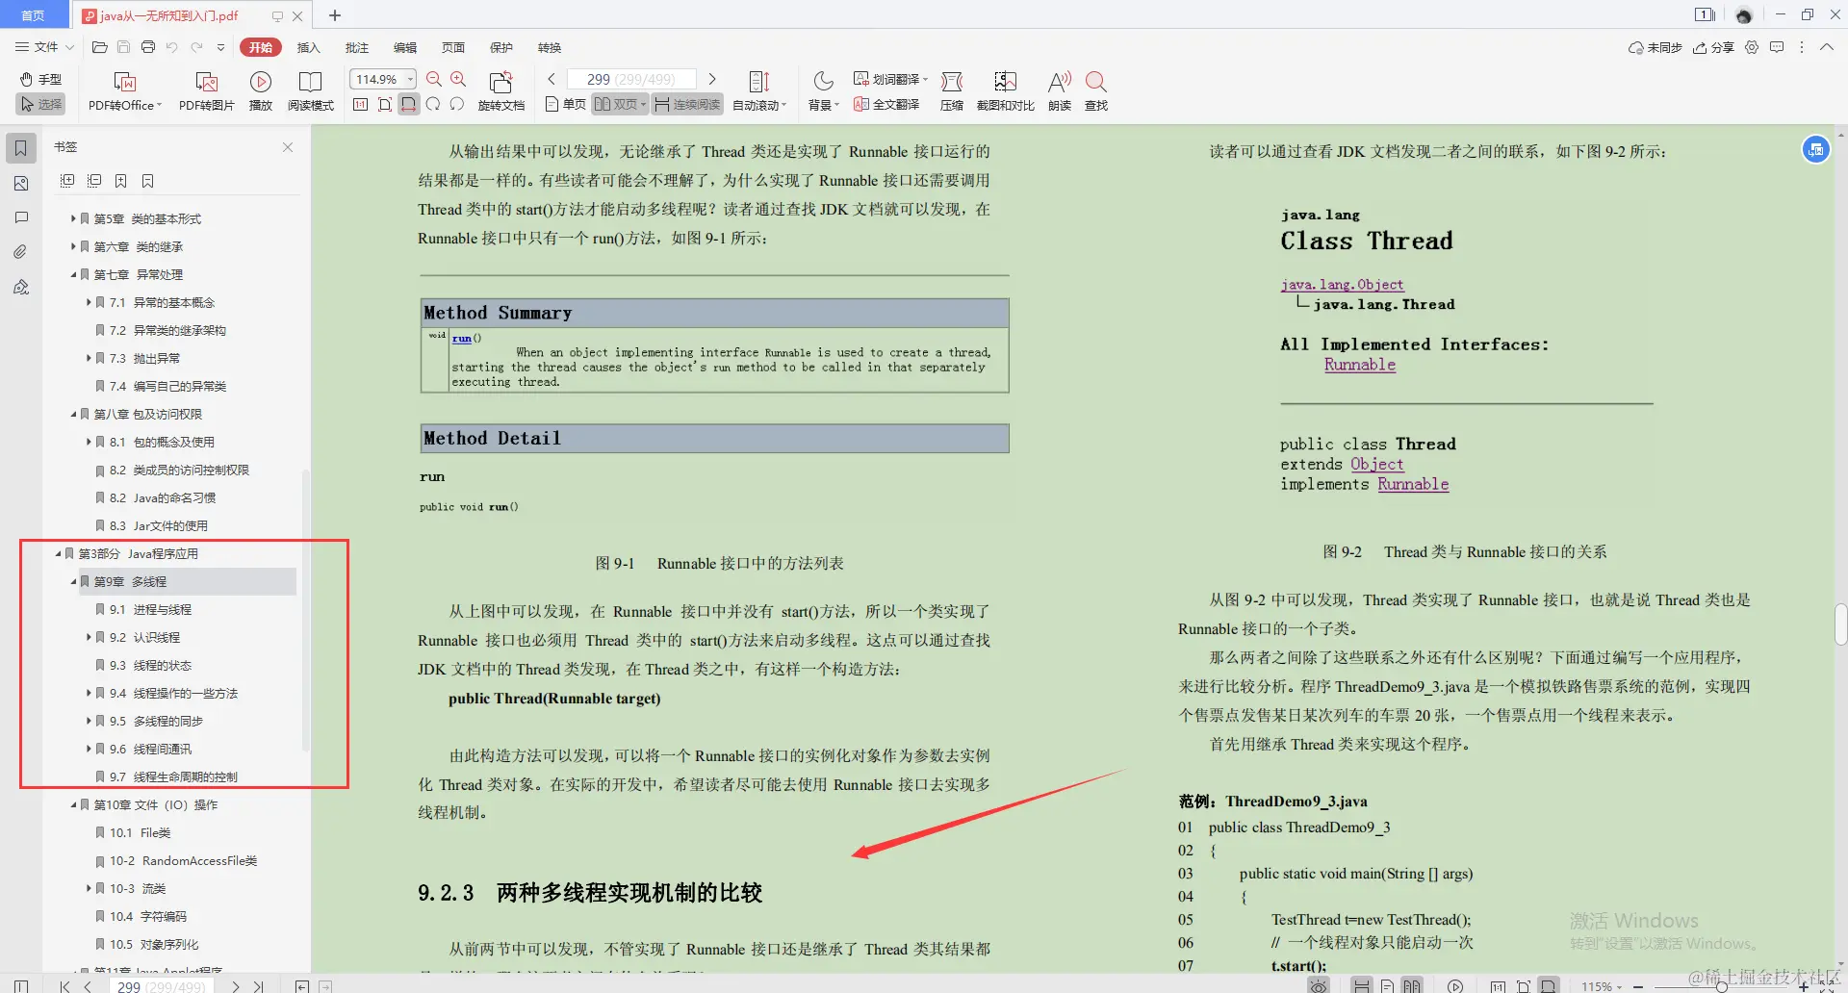
Task: Click the 未同步 sync status button
Action: click(x=1655, y=47)
